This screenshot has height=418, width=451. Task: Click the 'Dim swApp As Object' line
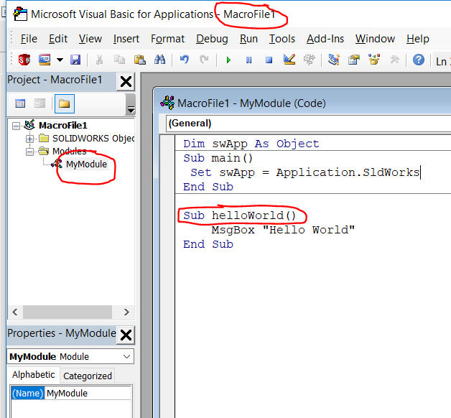pos(251,144)
